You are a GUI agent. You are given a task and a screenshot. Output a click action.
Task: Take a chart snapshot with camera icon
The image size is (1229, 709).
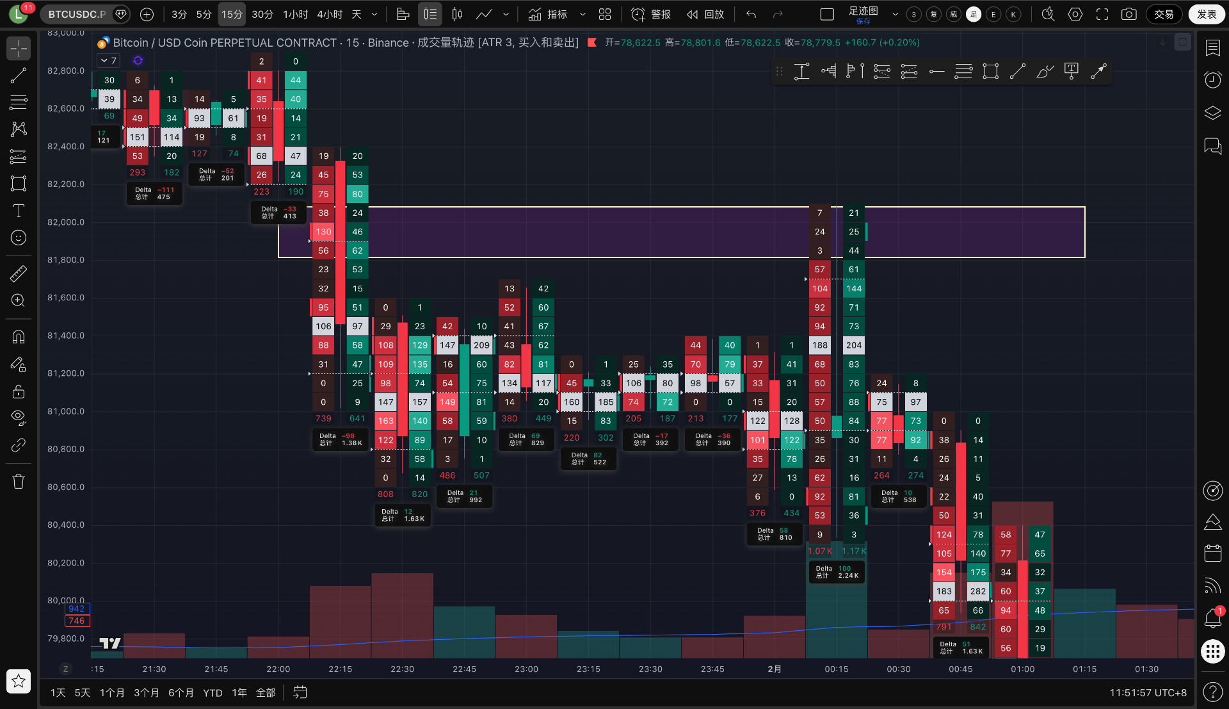click(1129, 14)
